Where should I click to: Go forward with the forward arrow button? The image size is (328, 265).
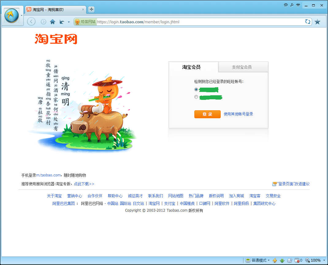click(43, 22)
